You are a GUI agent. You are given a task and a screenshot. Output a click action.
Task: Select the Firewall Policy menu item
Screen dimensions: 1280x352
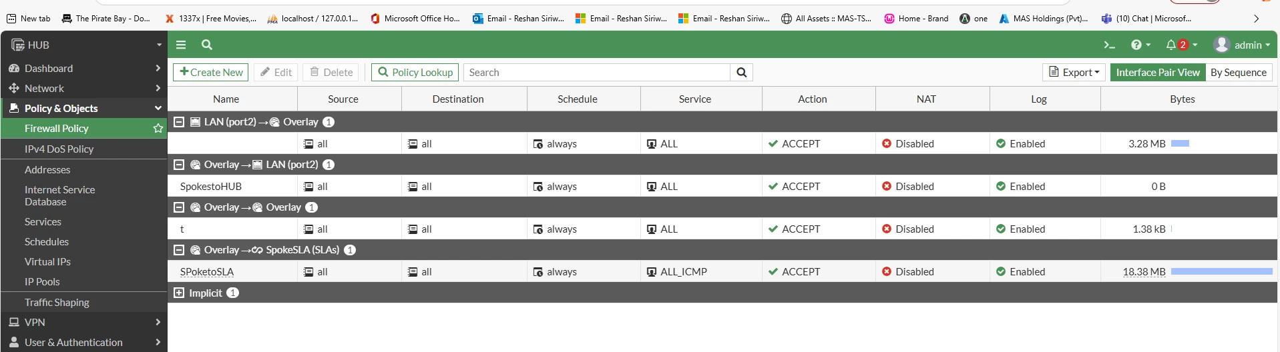83,128
